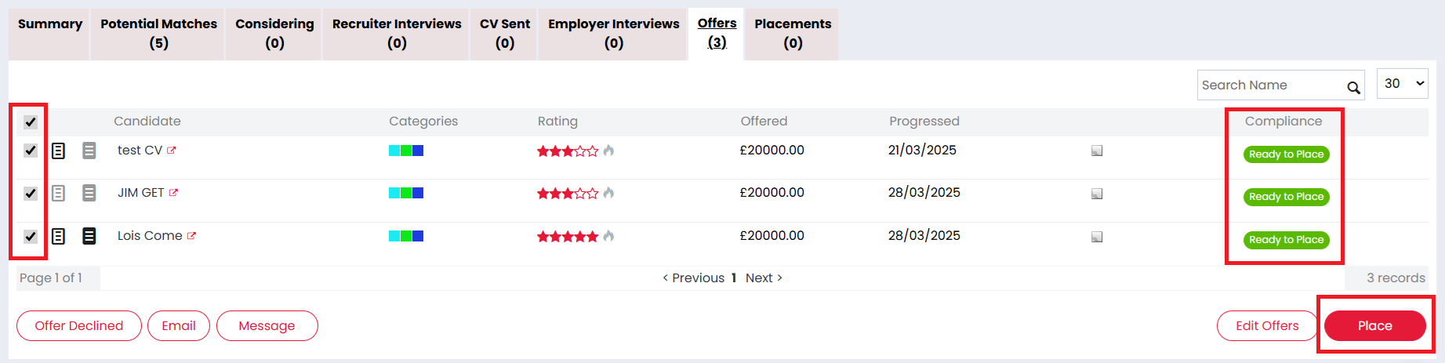Open the records-per-page dropdown showing 30

[x=1403, y=84]
